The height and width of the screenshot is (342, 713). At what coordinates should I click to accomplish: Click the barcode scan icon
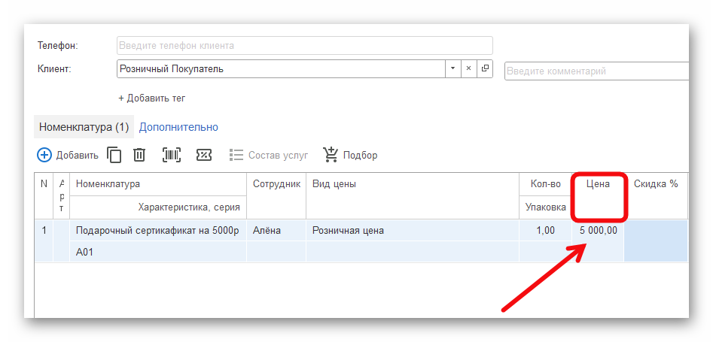172,155
